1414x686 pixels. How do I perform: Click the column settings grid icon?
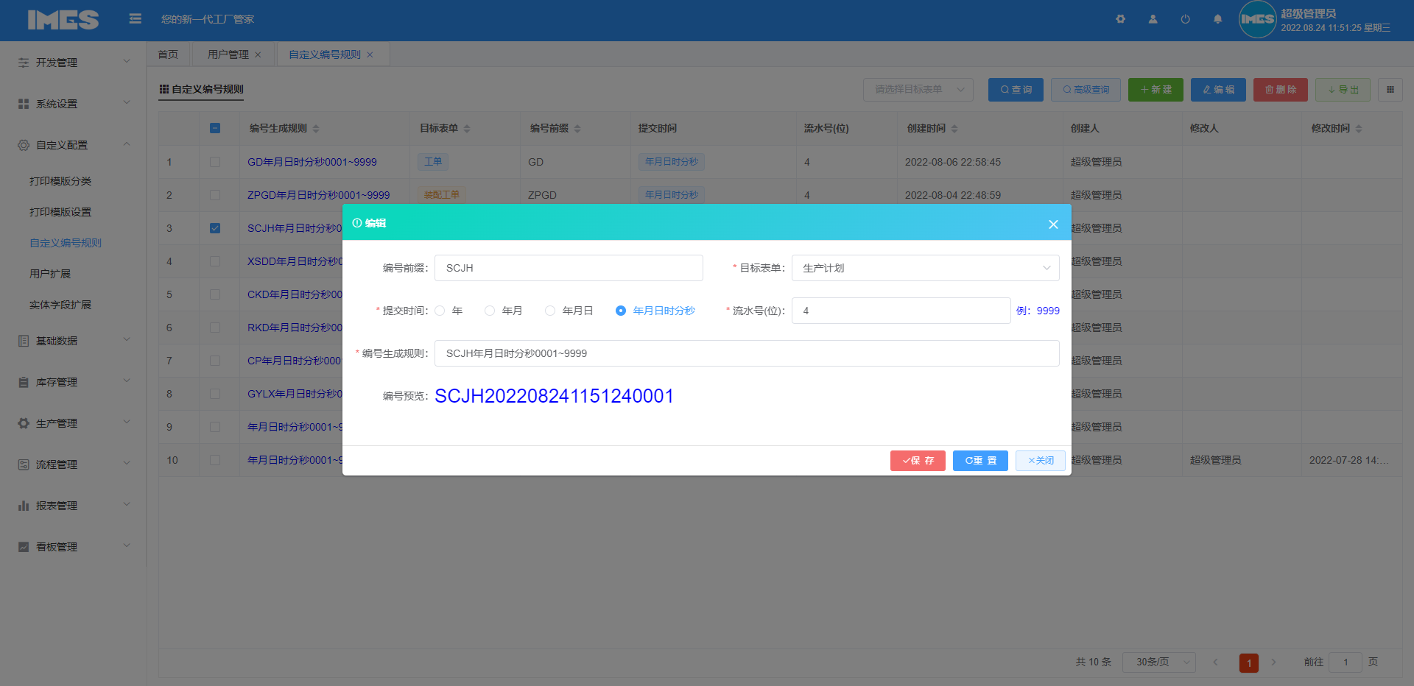click(x=1390, y=90)
